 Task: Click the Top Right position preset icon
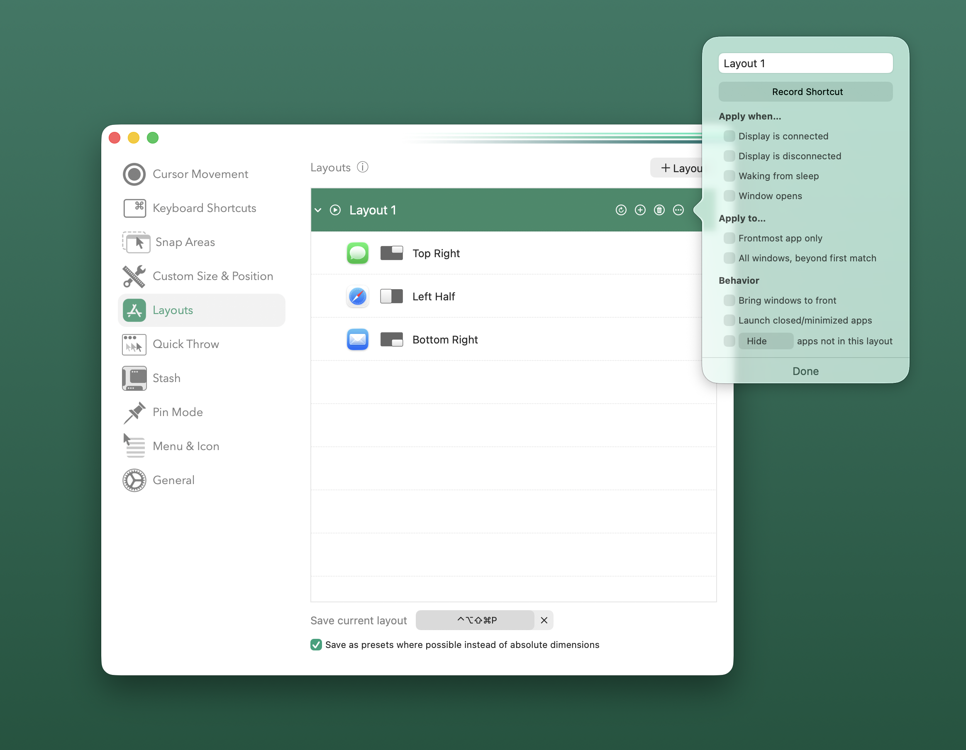tap(391, 253)
